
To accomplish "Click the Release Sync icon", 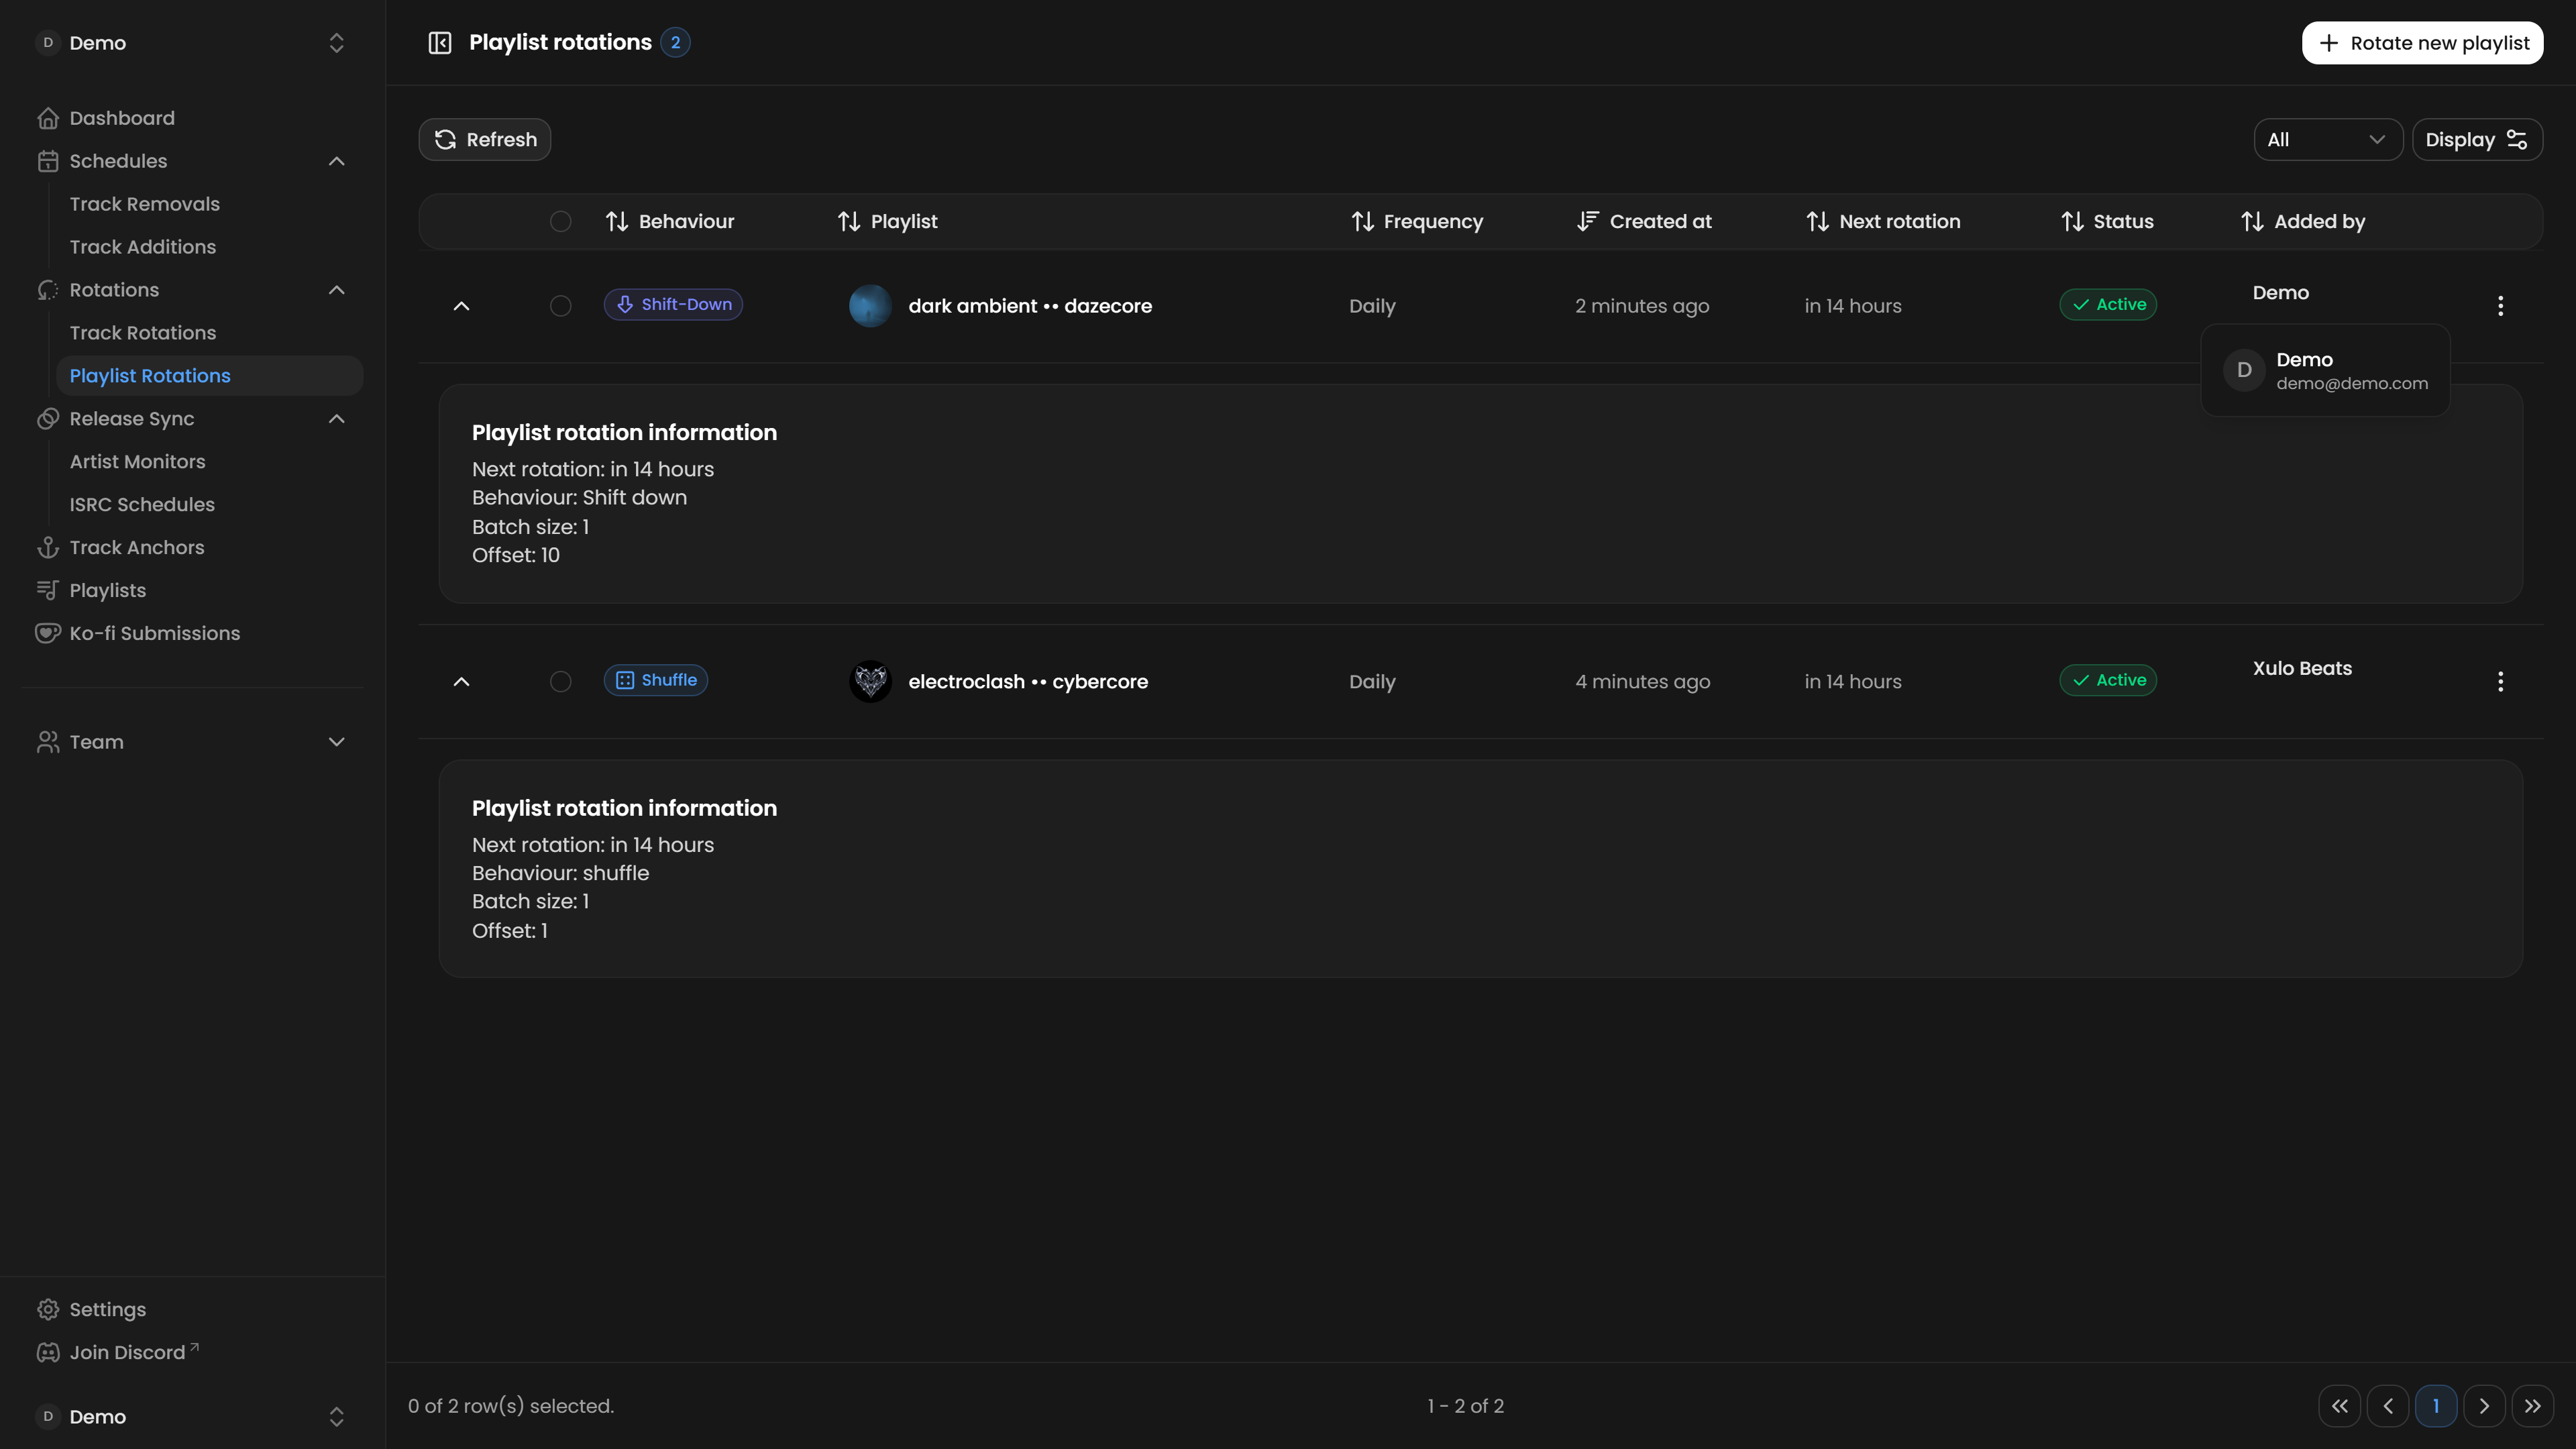I will (x=48, y=419).
